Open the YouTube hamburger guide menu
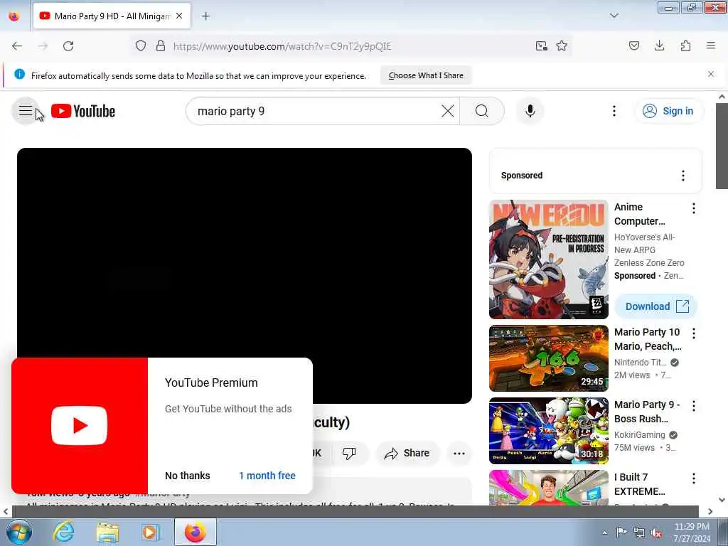Viewport: 728px width, 546px height. click(26, 111)
